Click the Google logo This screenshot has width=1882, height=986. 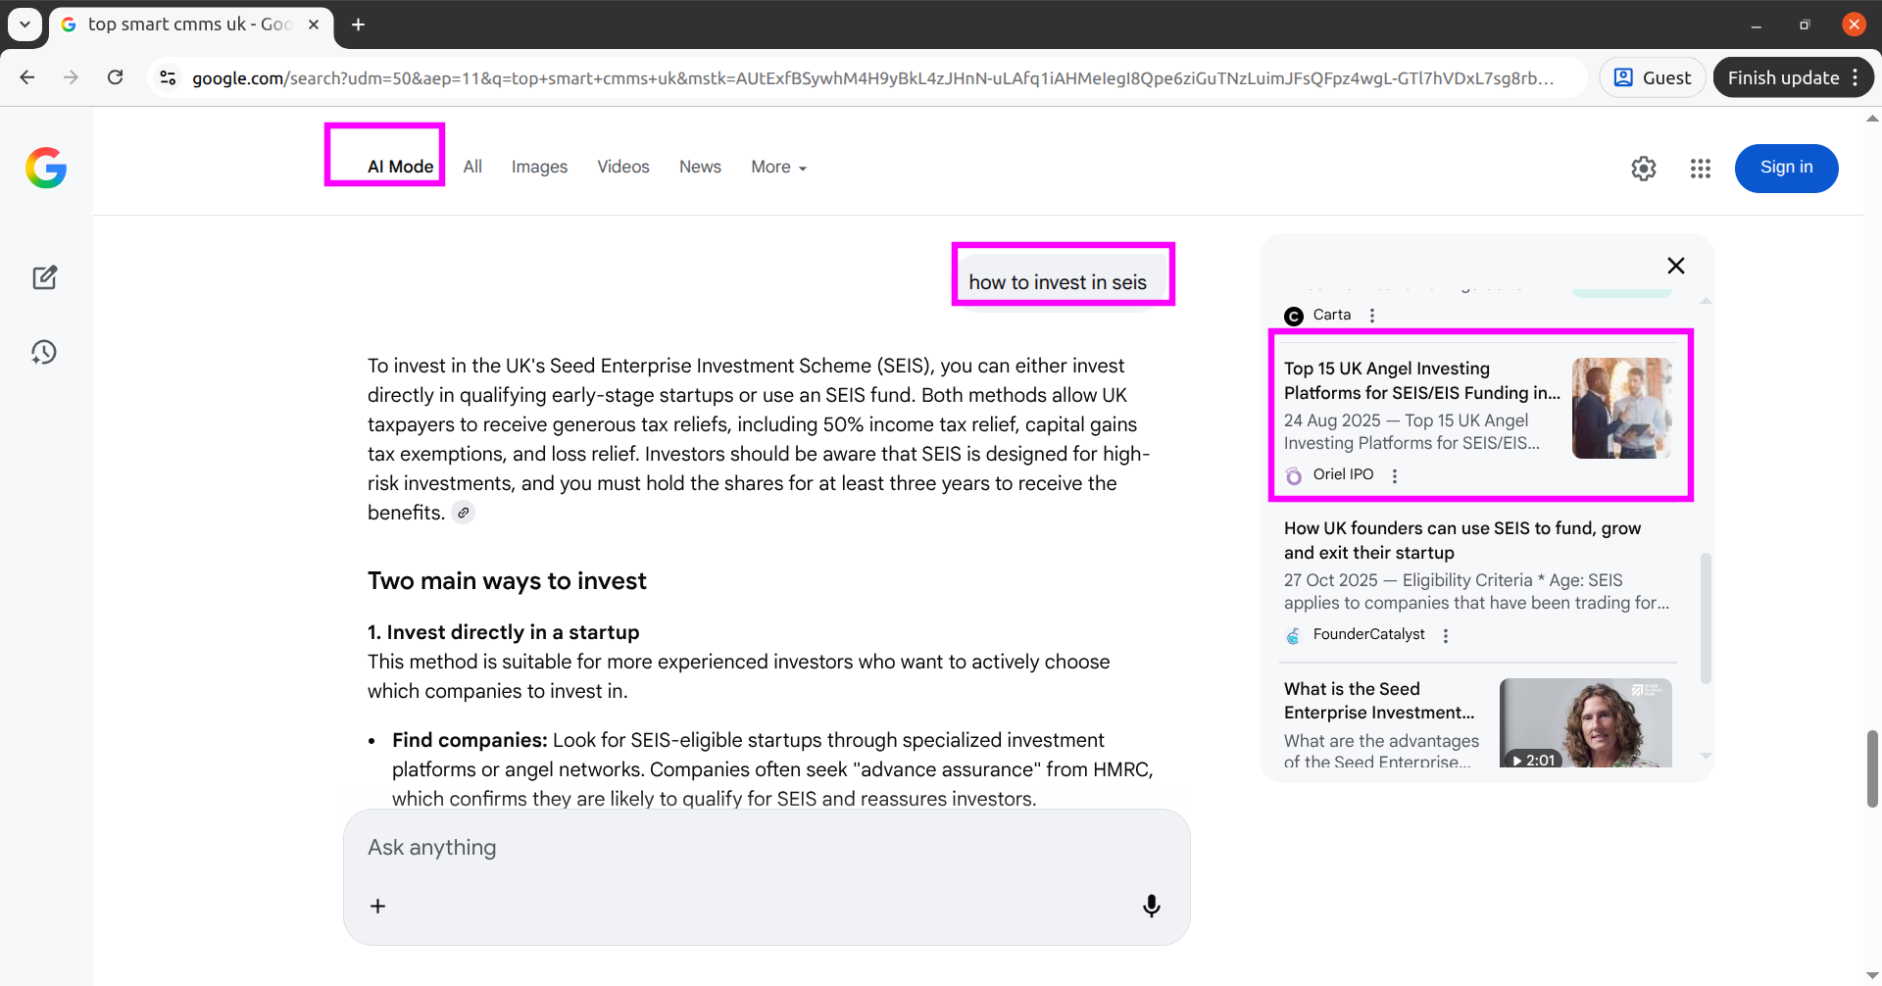pyautogui.click(x=46, y=168)
